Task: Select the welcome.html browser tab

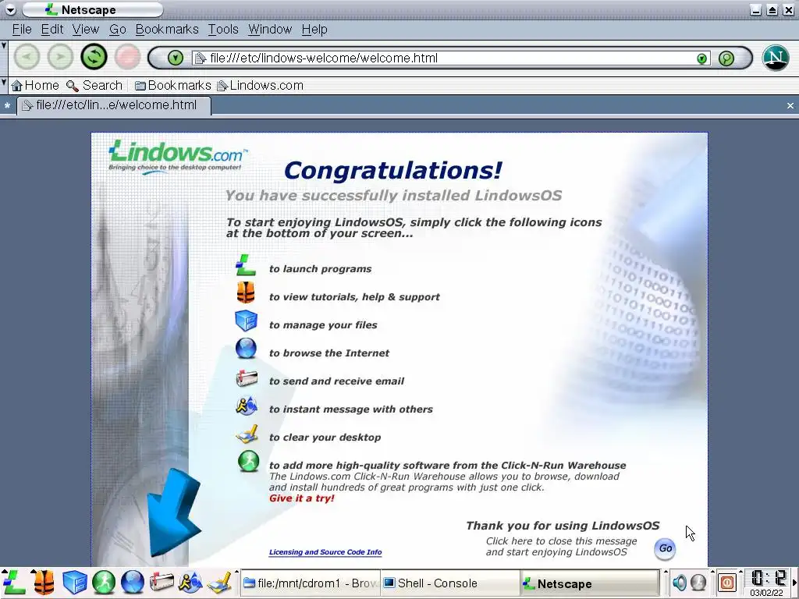Action: point(114,105)
